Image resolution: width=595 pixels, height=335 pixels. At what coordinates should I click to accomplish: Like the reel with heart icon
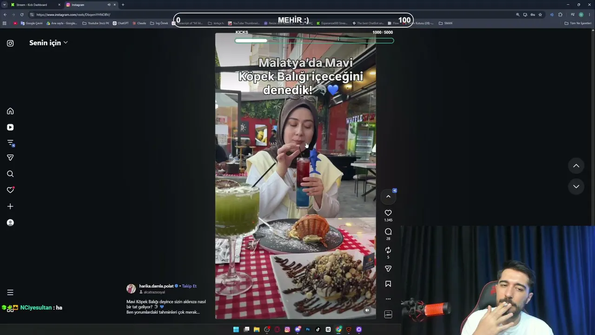pos(388,213)
